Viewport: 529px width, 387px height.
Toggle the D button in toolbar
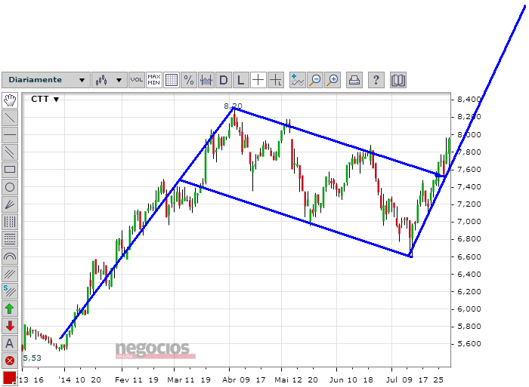pos(224,80)
